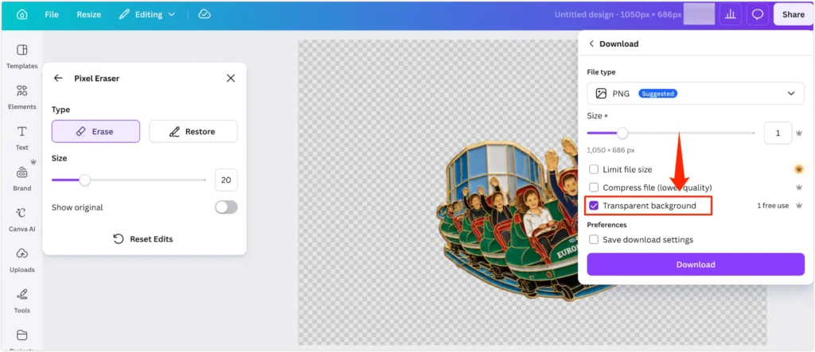Click the crown icon beside Limit file size

[x=799, y=169]
